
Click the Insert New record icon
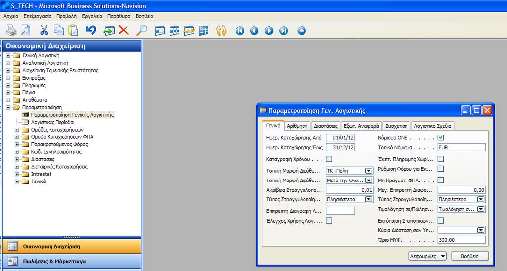[x=109, y=30]
